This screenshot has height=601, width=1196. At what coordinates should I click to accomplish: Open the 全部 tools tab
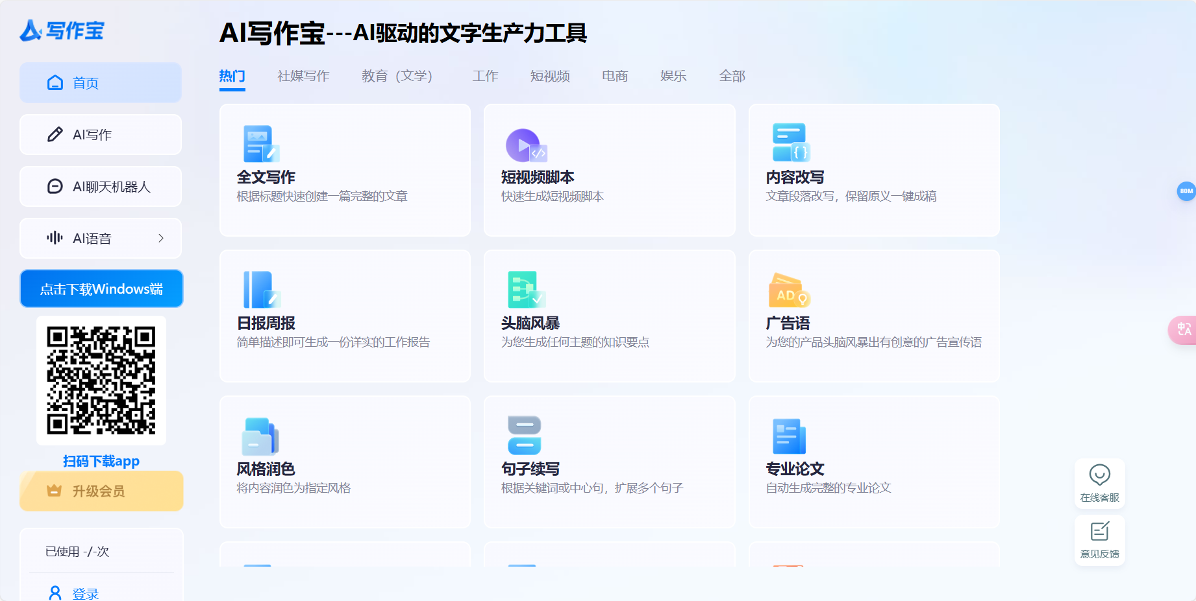[732, 76]
